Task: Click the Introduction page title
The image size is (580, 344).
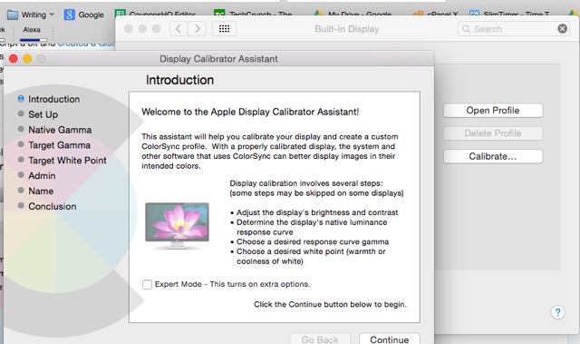Action: [x=179, y=80]
